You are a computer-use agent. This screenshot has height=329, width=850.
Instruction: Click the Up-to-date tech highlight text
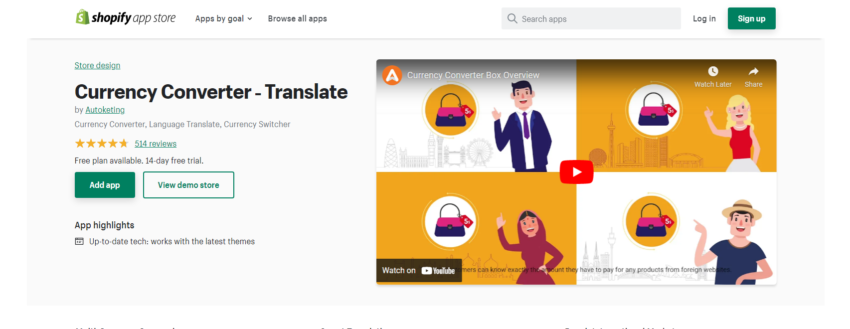(x=172, y=241)
